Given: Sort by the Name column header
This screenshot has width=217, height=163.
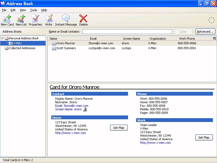Looking at the screenshot, I should [68, 38].
